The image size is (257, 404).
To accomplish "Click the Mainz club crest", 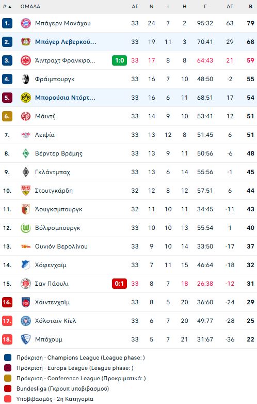I will 26,116.
